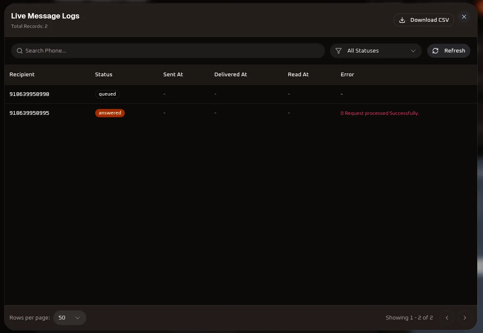The image size is (483, 333).
Task: Select recipient 918639958995
Action: (29, 113)
